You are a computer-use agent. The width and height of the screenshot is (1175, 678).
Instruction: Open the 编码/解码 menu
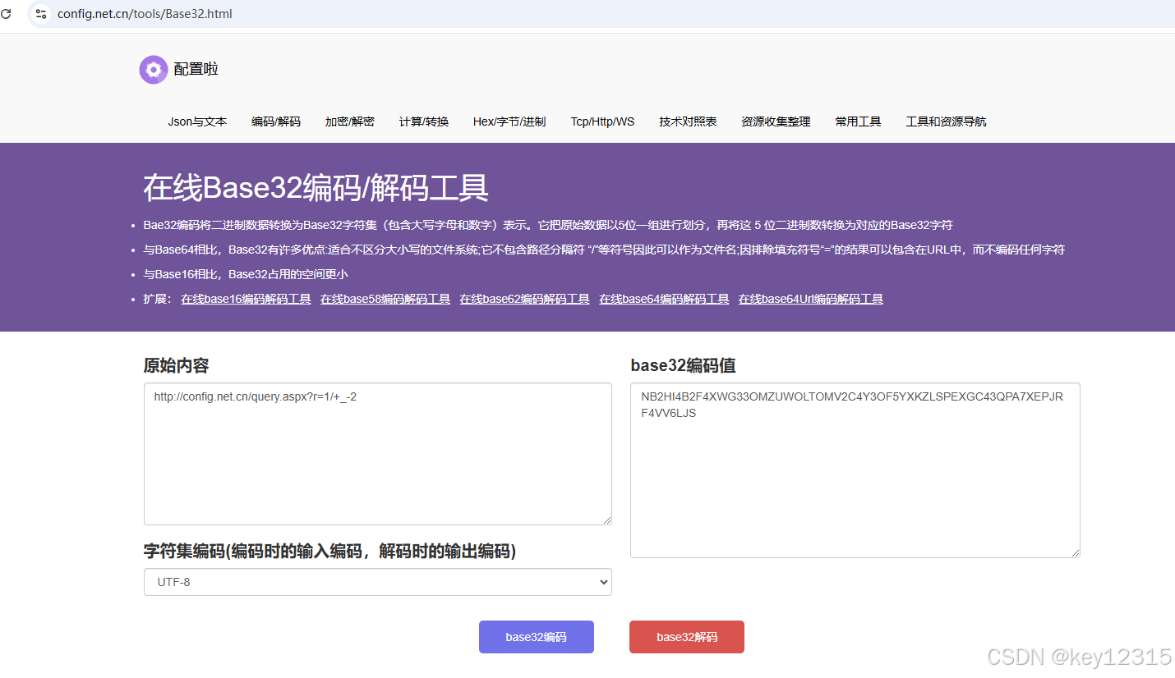click(x=276, y=121)
